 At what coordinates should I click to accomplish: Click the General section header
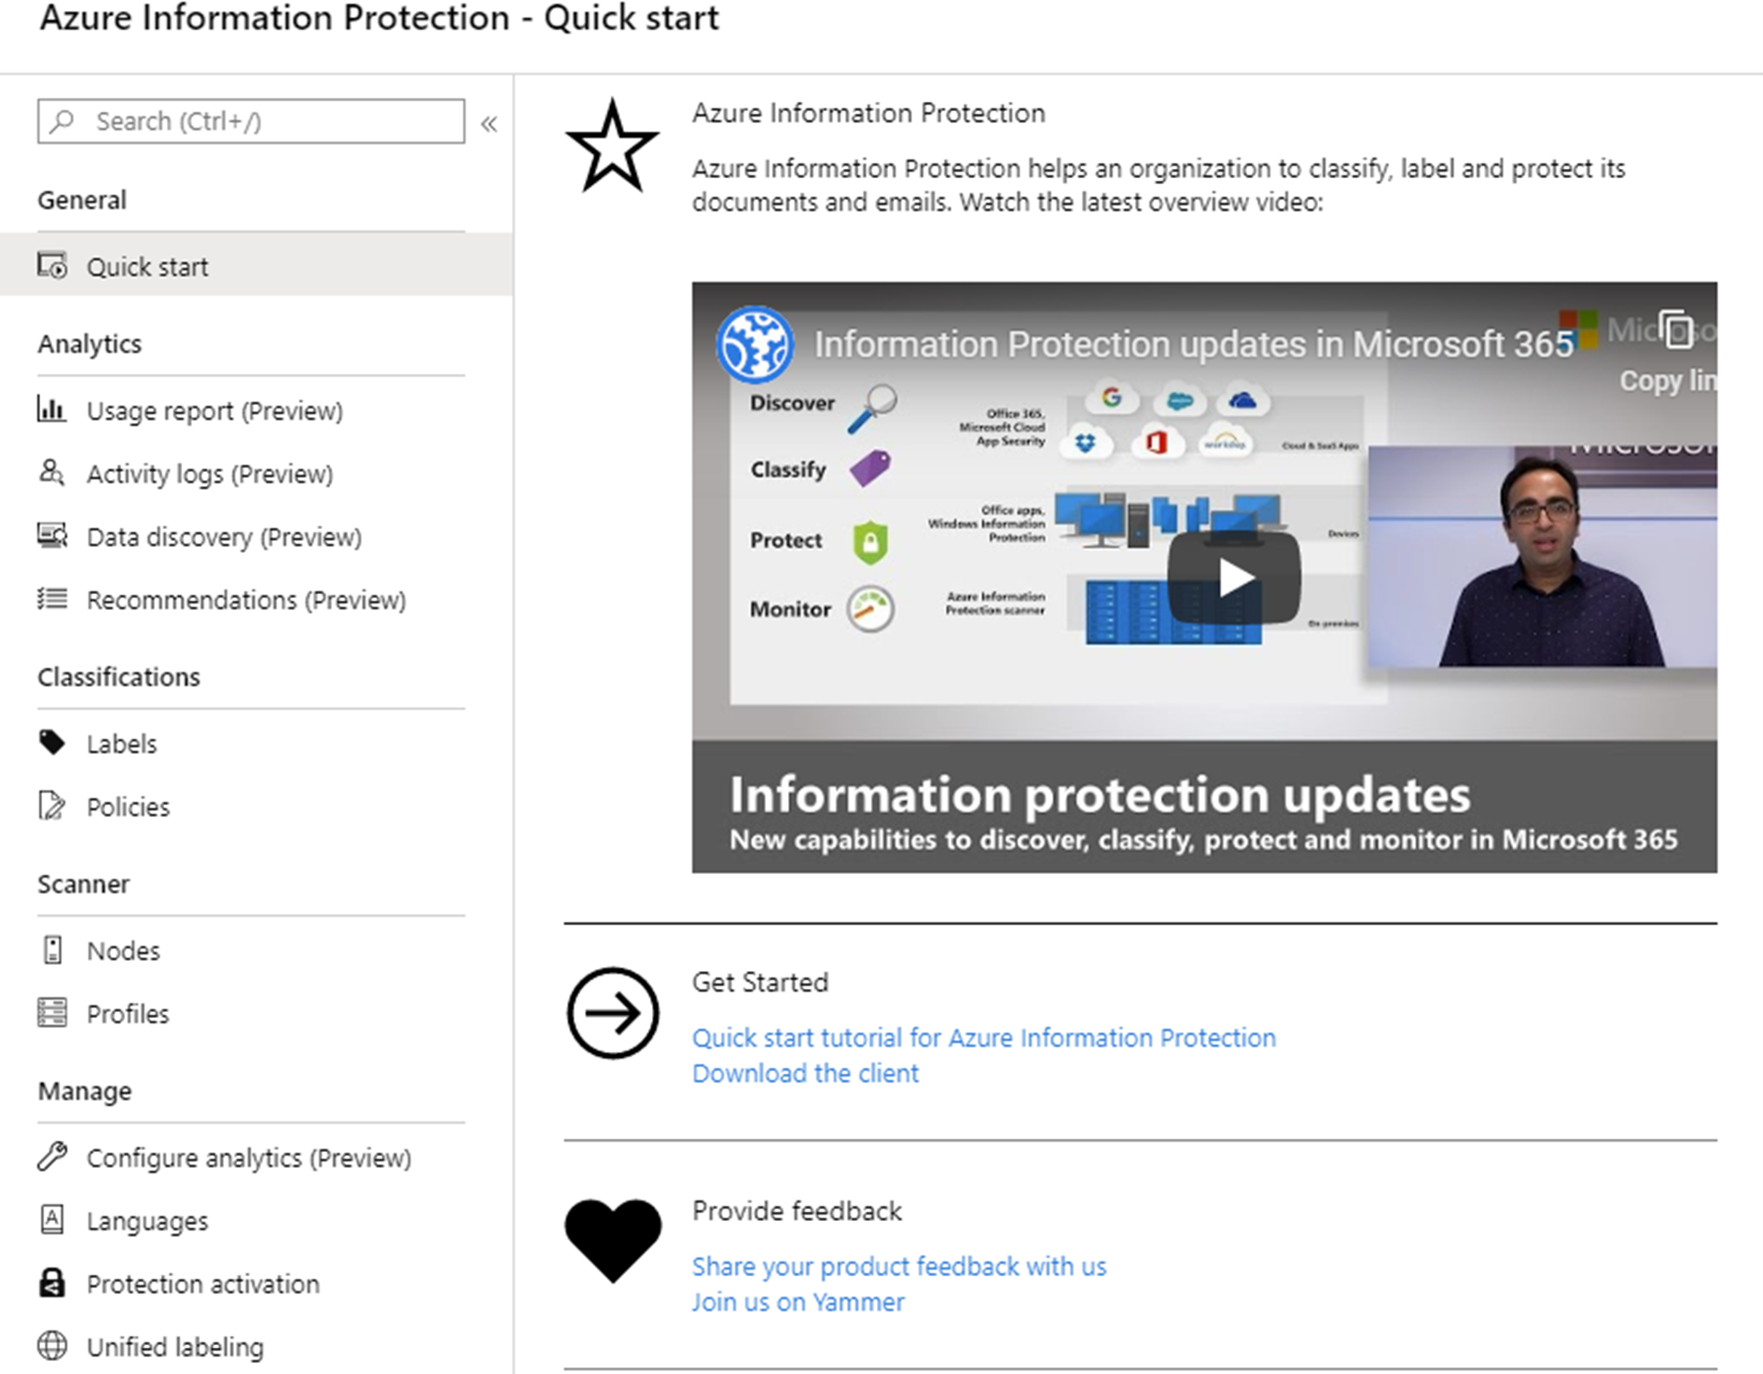[82, 200]
